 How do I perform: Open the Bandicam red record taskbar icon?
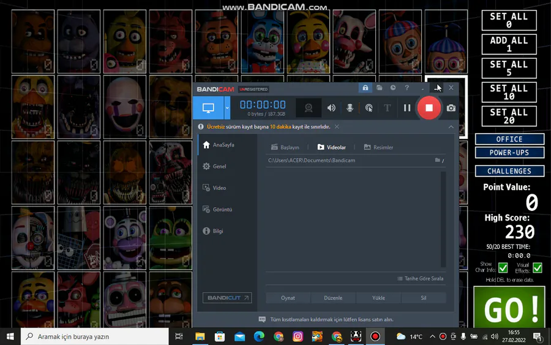[x=375, y=336]
